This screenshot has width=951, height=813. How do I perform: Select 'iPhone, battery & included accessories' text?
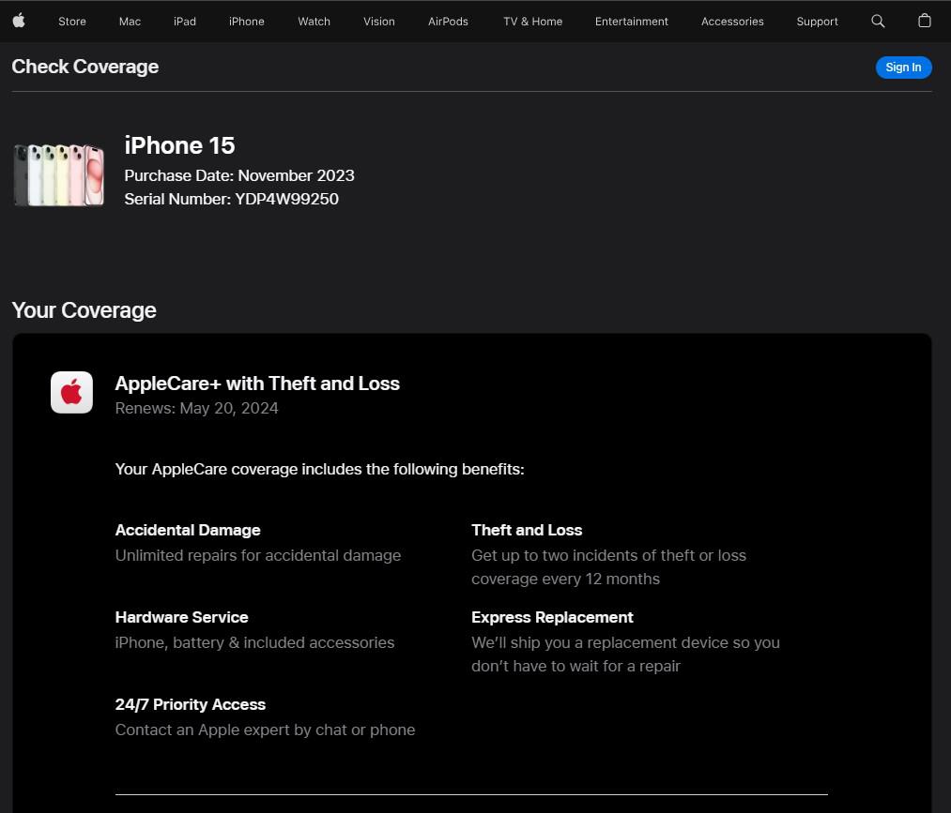254,642
